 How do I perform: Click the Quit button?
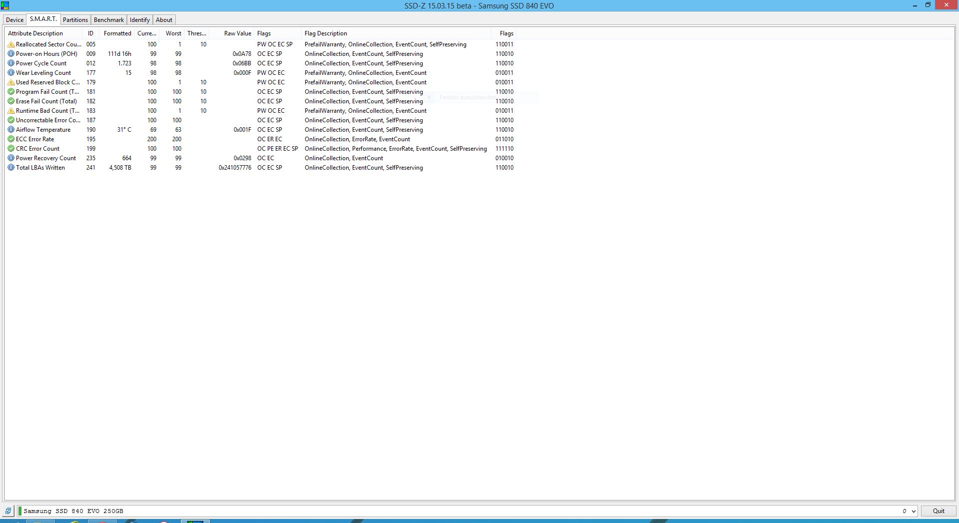pos(939,511)
